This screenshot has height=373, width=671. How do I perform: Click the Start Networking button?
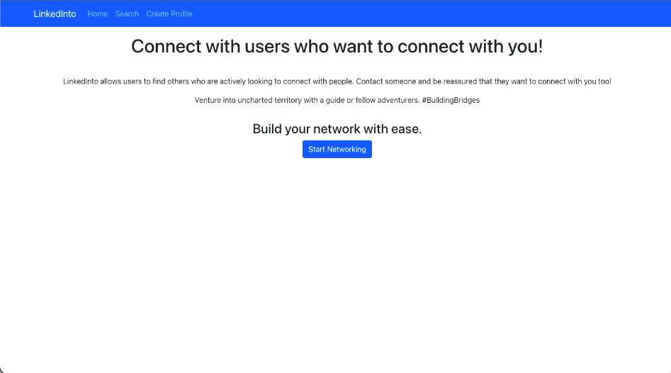click(x=337, y=149)
